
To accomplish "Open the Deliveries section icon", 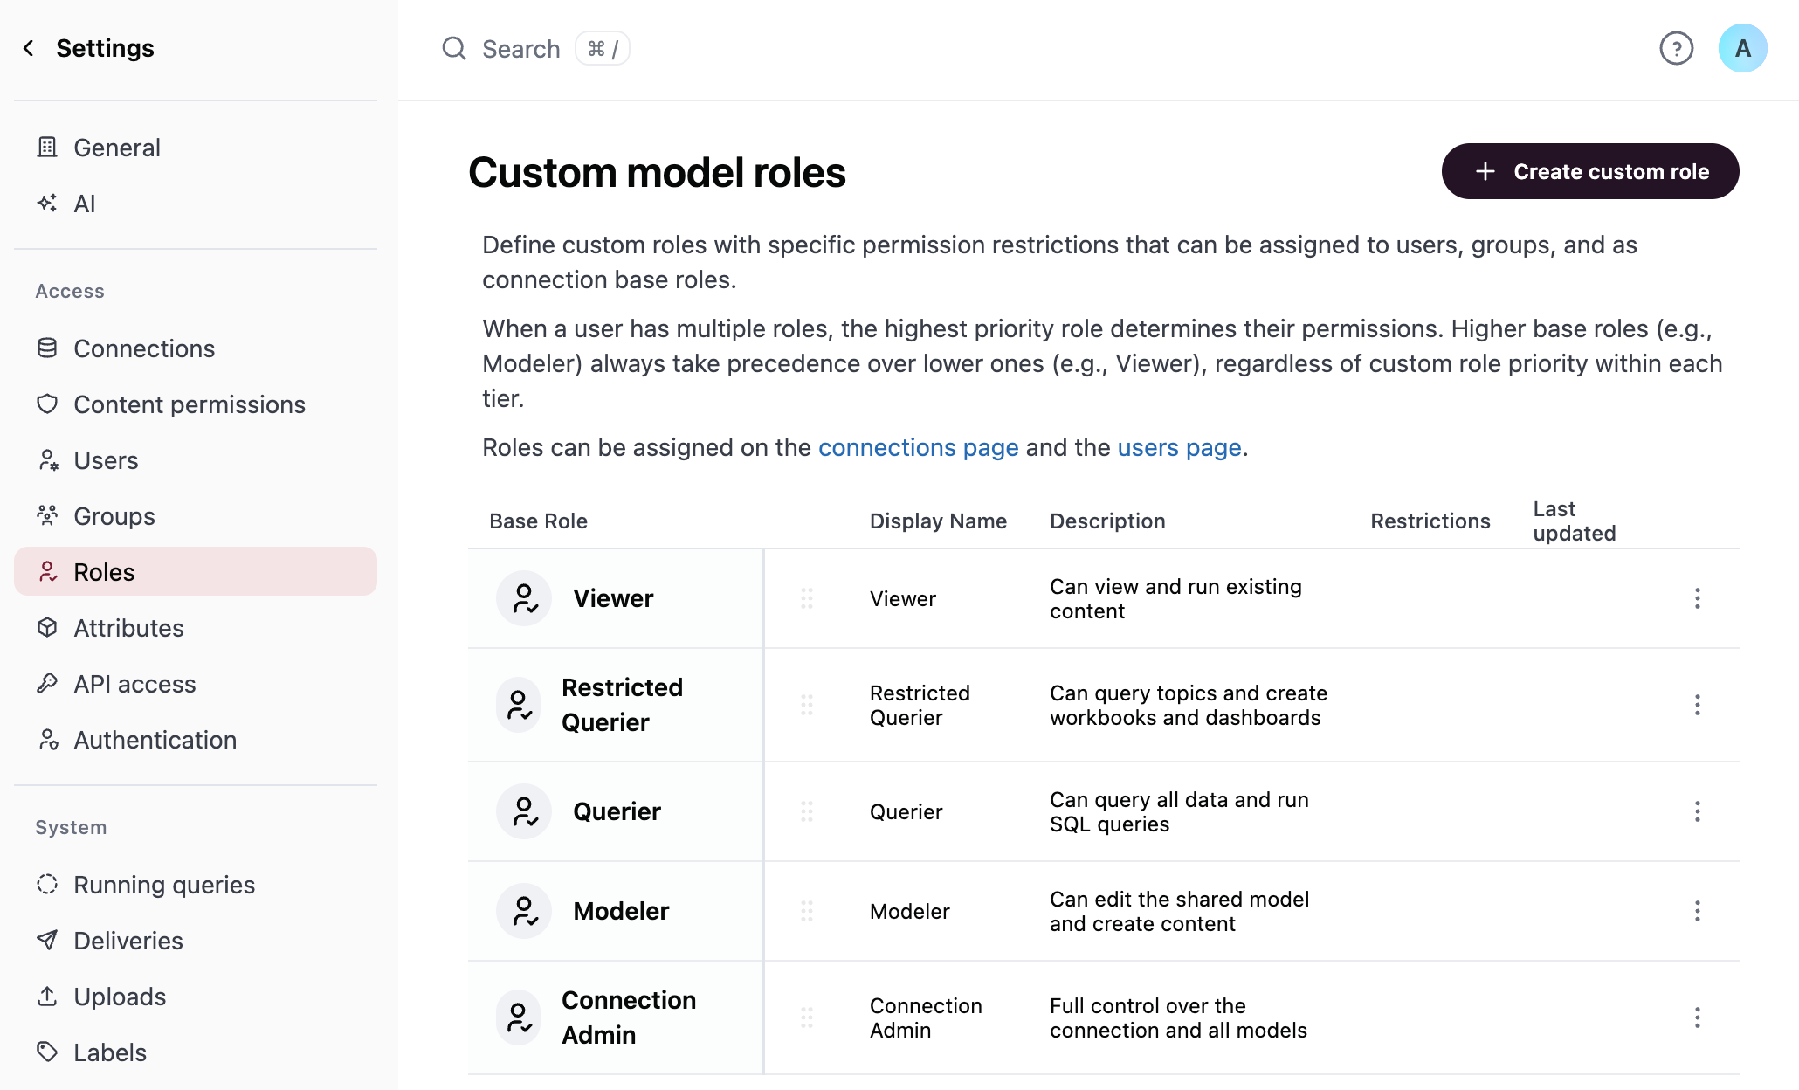I will (x=48, y=940).
